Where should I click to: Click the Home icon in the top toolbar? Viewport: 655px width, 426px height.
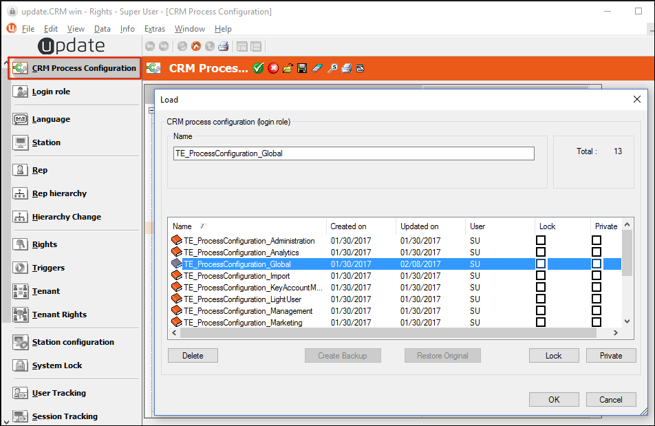pos(196,46)
